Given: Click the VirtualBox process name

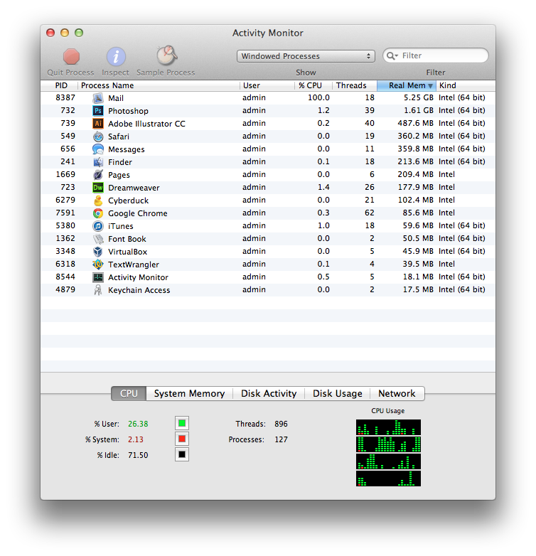Looking at the screenshot, I should (x=128, y=252).
